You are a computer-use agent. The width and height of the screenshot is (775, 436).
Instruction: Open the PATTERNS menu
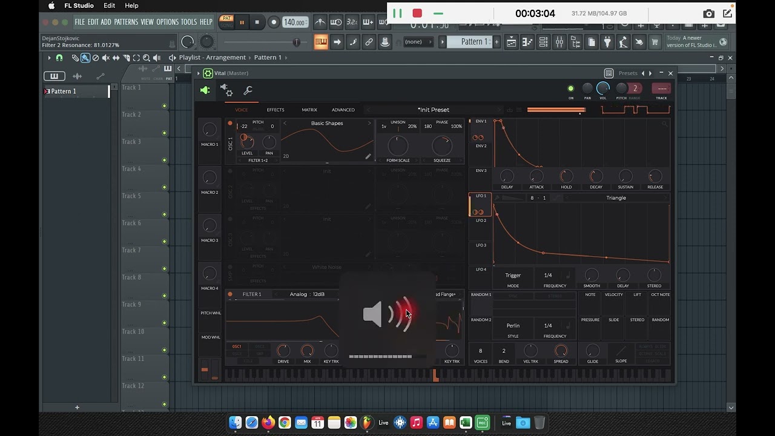point(126,22)
